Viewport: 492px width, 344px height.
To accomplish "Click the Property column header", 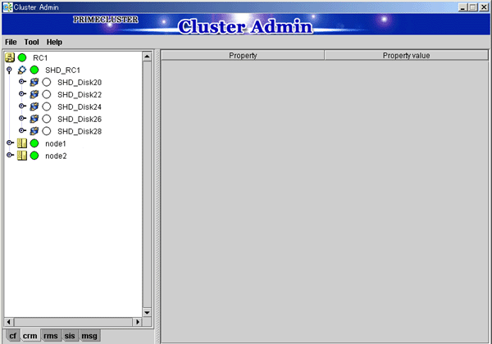I will (243, 56).
